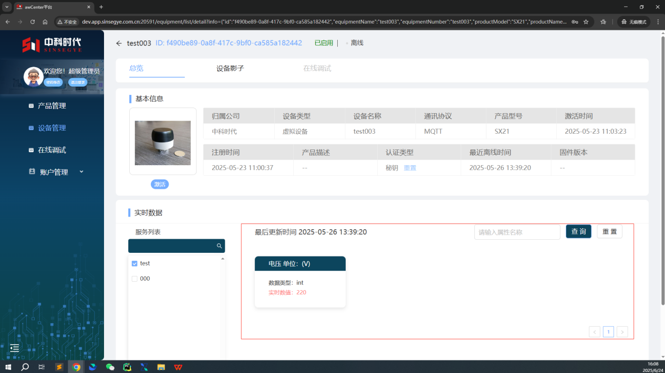Click the 重置 link next to 秘钥
Viewport: 665px width, 373px height.
coord(410,168)
